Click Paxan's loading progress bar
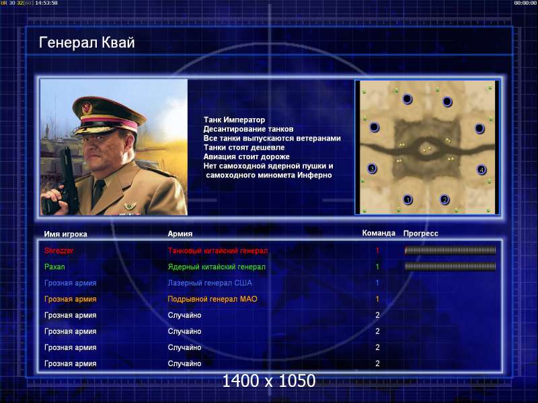538x403 pixels. tap(450, 267)
